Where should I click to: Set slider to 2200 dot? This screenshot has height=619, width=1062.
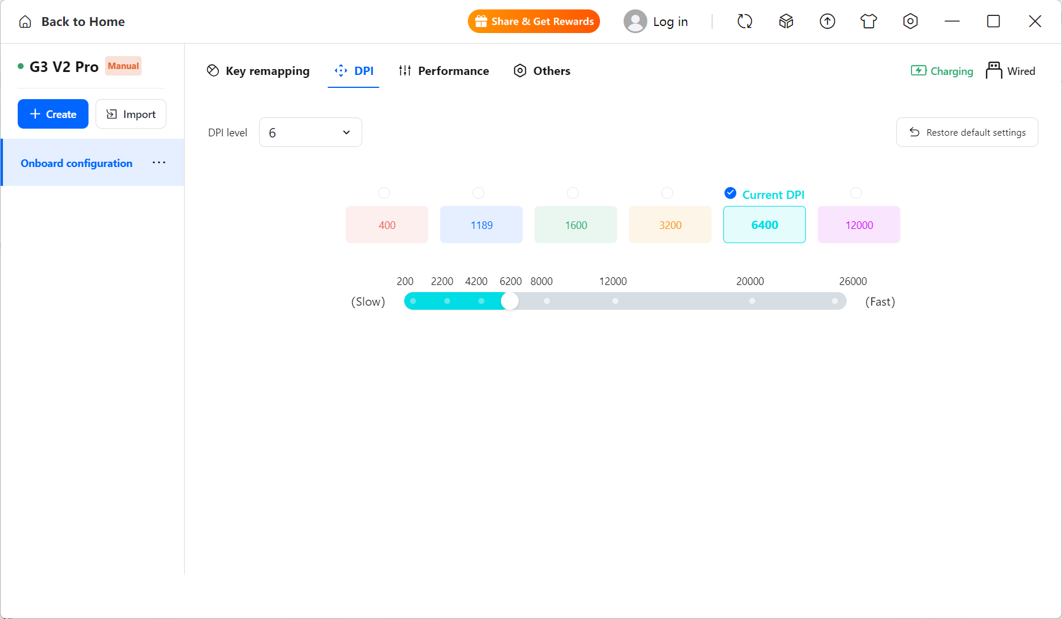(447, 301)
